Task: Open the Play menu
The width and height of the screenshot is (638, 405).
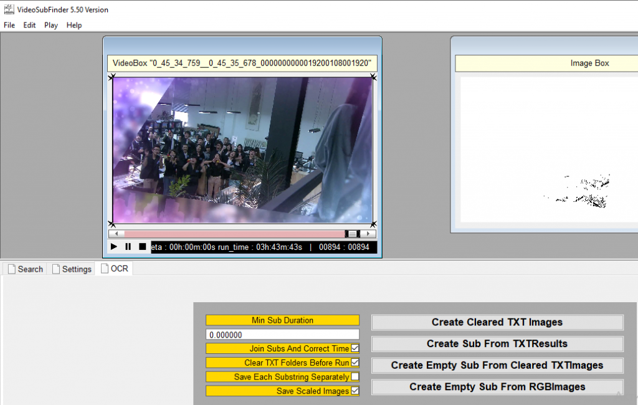Action: [51, 26]
